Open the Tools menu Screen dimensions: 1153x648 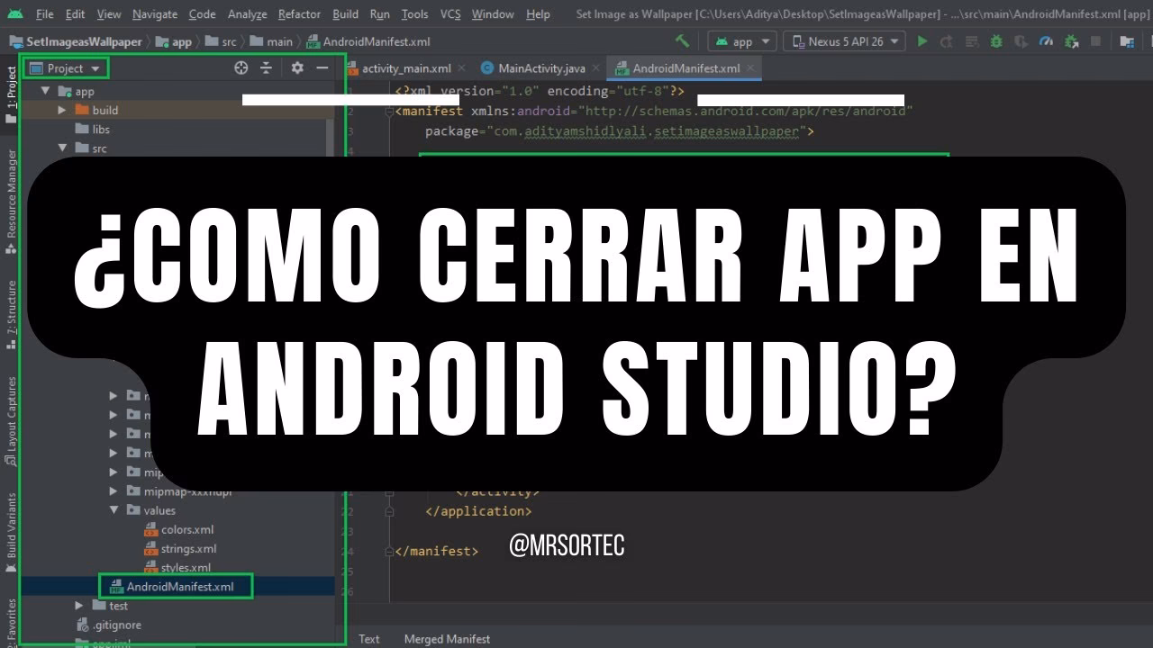click(414, 13)
